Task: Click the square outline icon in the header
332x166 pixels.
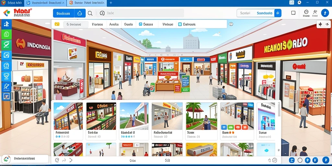Action: [293, 13]
